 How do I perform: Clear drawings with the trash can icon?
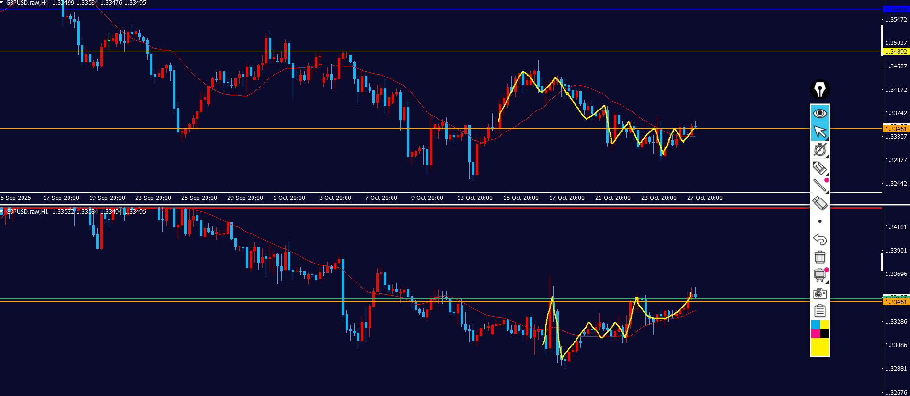[819, 257]
